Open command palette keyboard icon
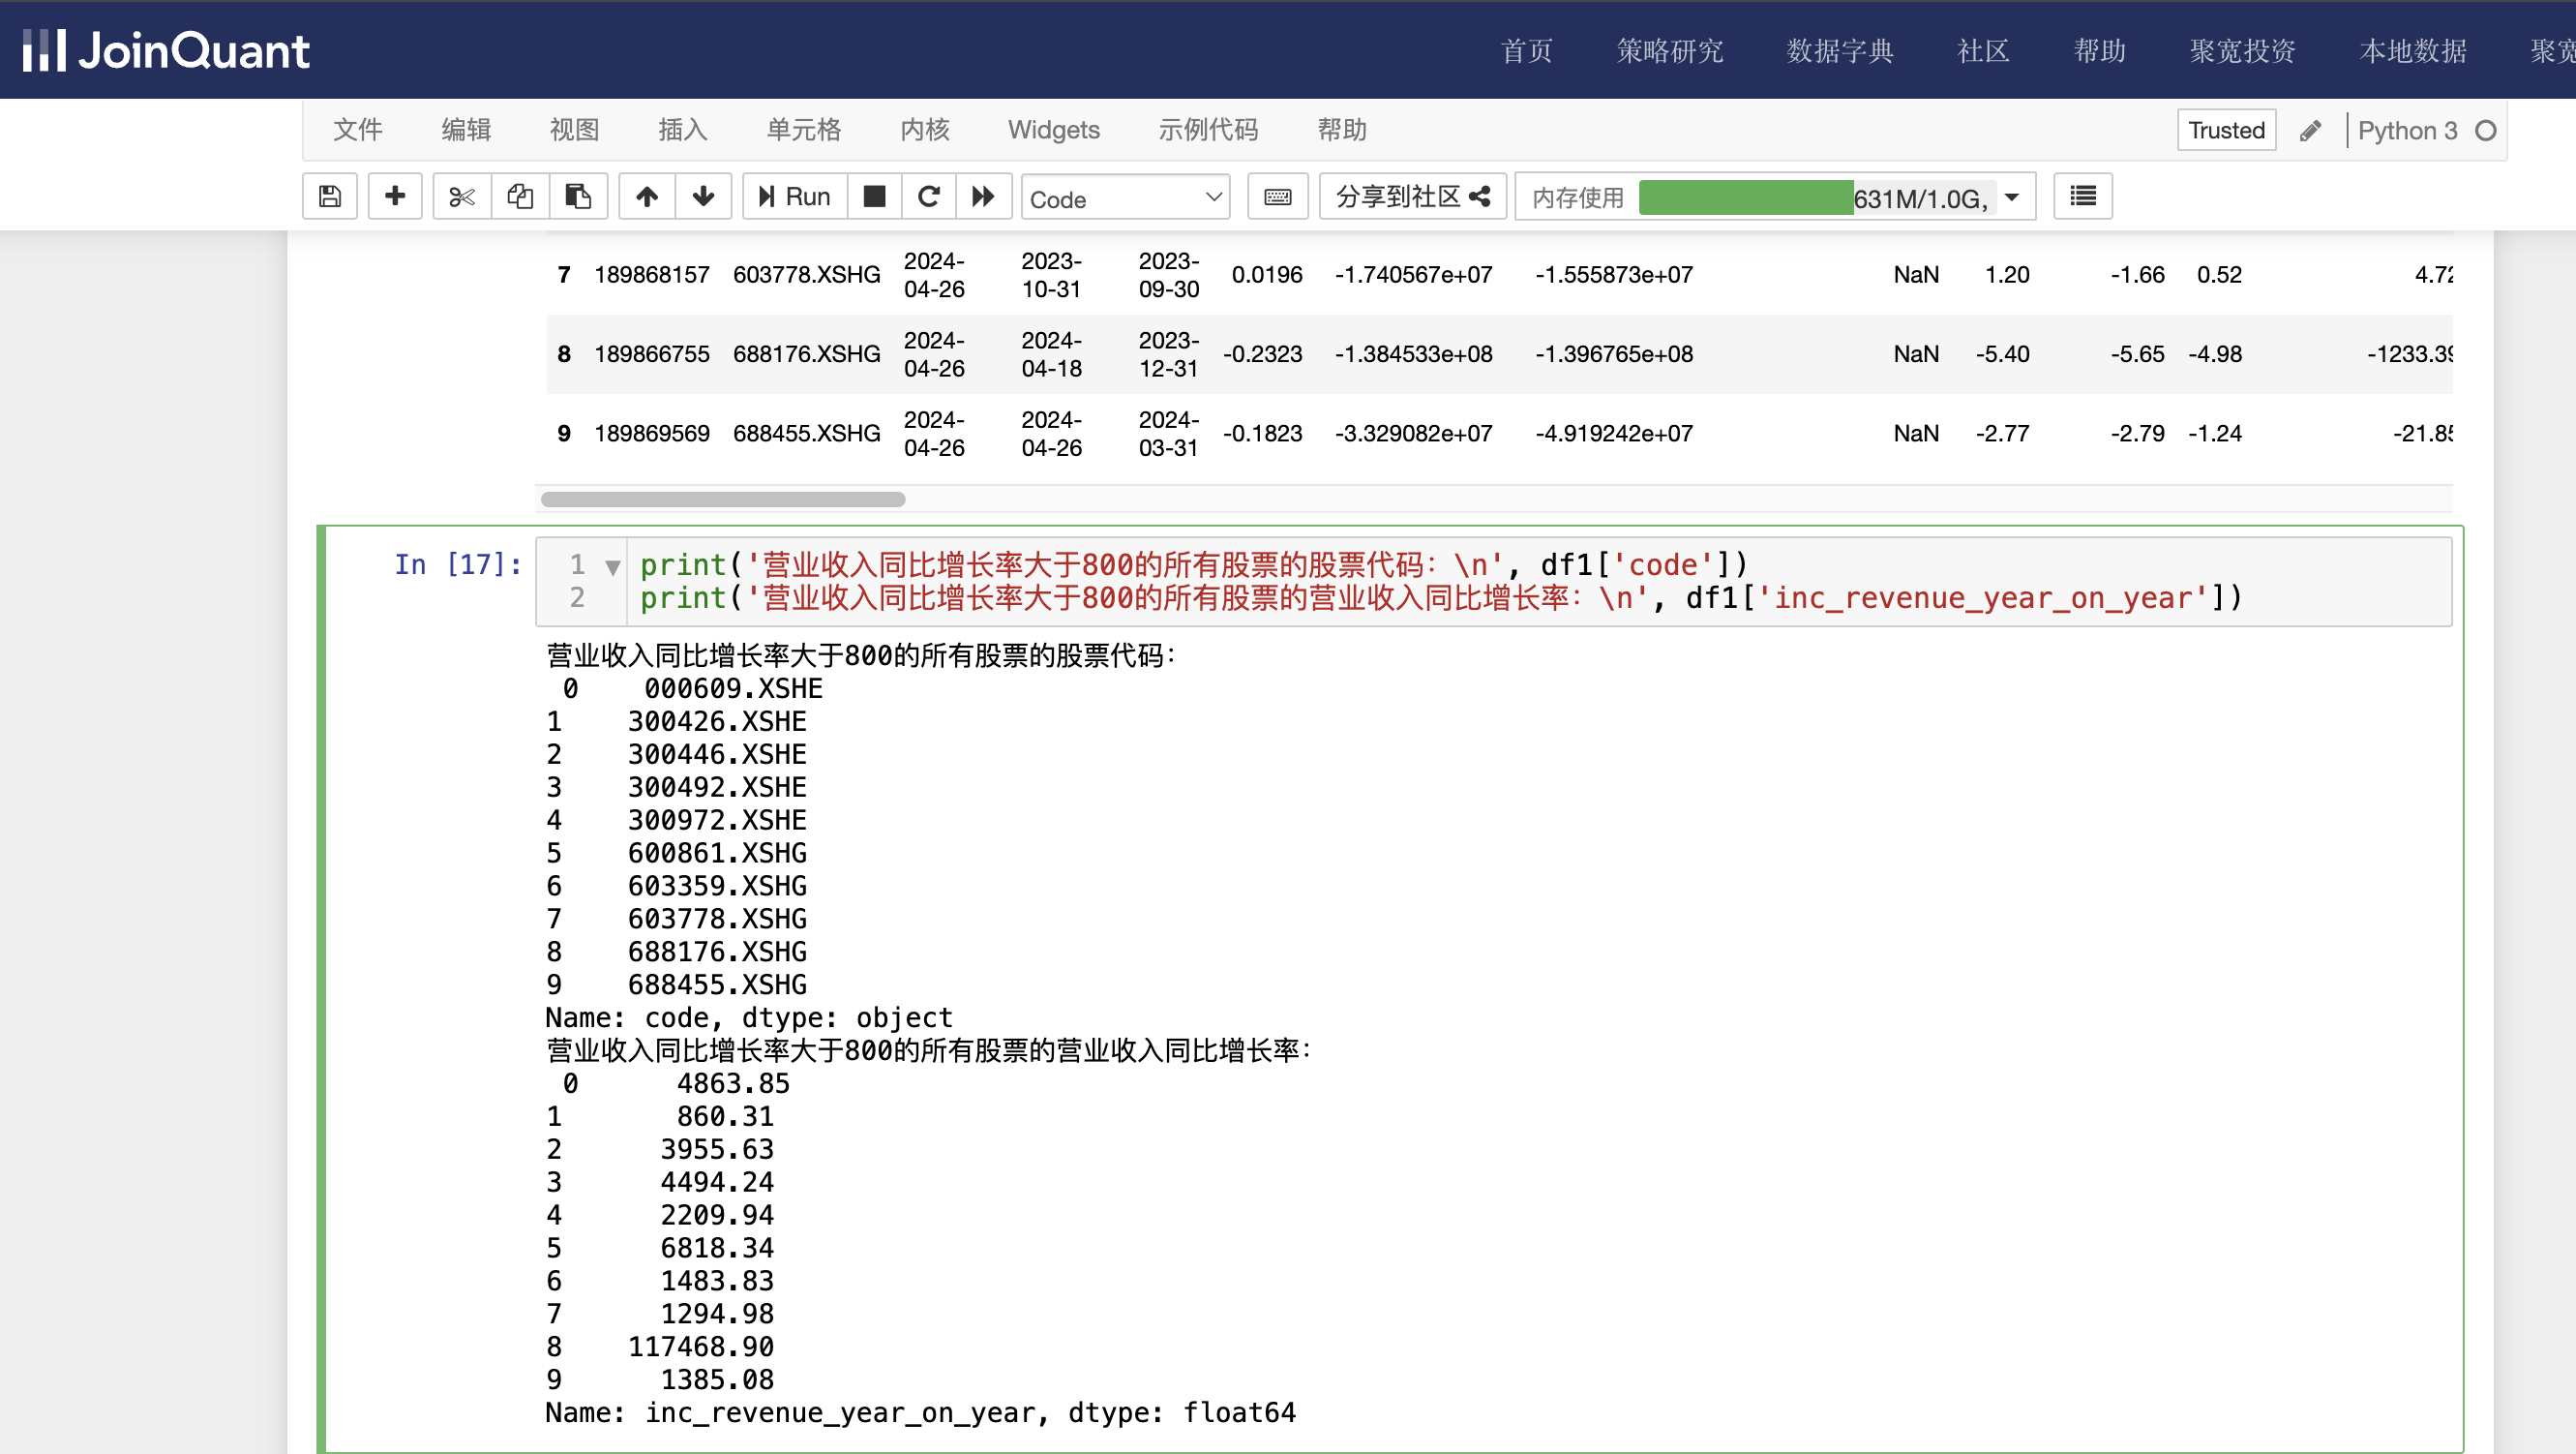This screenshot has height=1454, width=2576. tap(1277, 197)
